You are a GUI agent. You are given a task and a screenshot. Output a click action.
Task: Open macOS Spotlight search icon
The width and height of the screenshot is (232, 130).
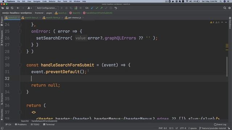(220, 1)
